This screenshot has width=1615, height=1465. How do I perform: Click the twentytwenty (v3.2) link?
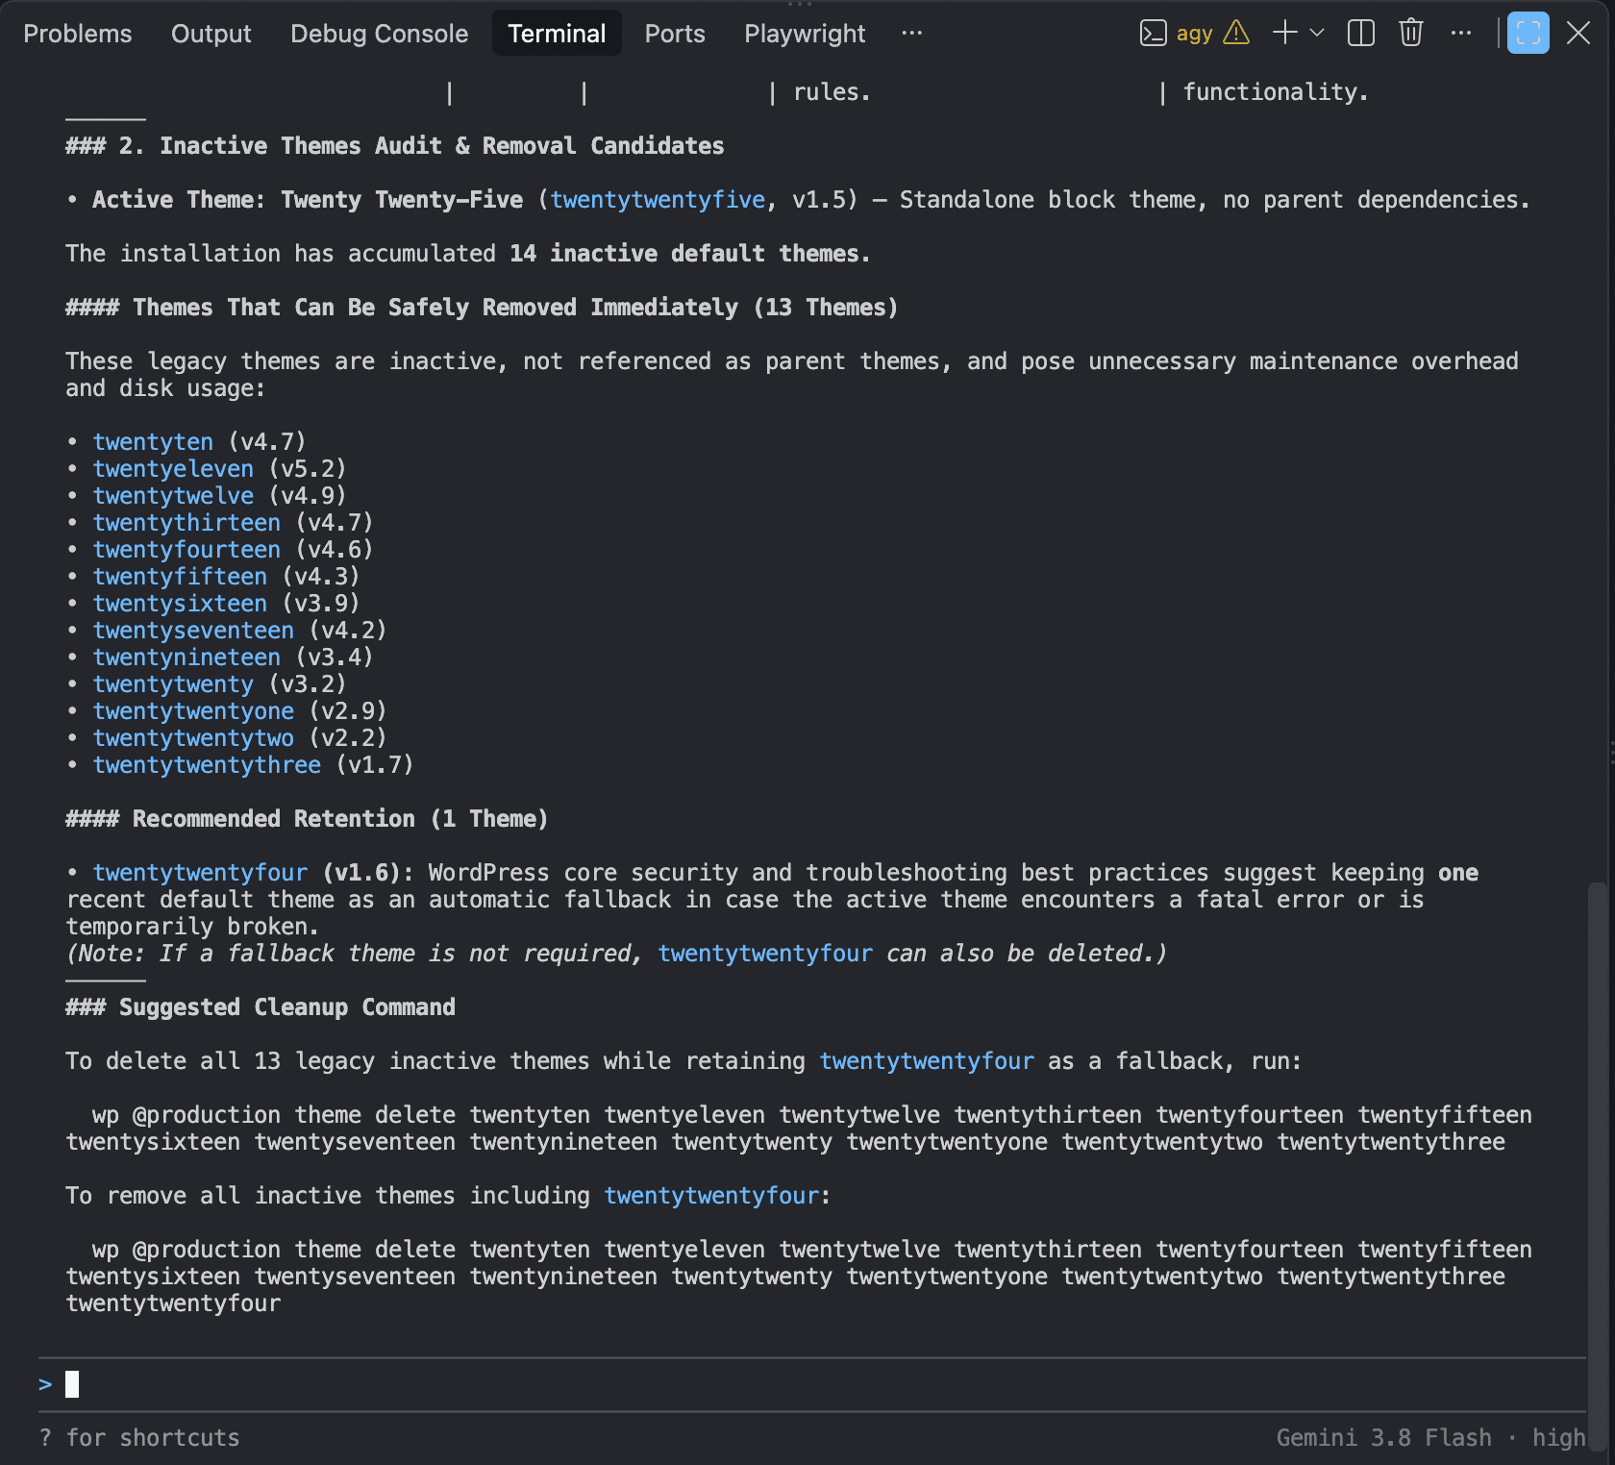pos(173,684)
